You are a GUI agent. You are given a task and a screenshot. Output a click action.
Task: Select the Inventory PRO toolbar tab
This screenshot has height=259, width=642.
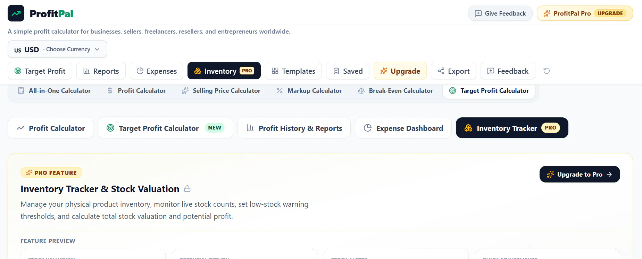tap(224, 71)
